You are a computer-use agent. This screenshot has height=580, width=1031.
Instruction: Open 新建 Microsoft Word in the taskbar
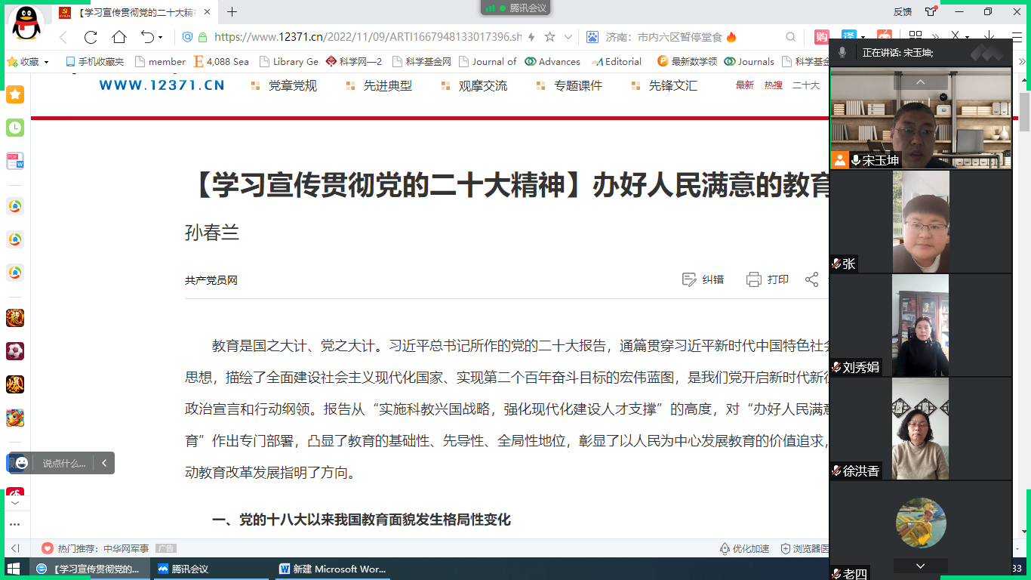coord(332,569)
